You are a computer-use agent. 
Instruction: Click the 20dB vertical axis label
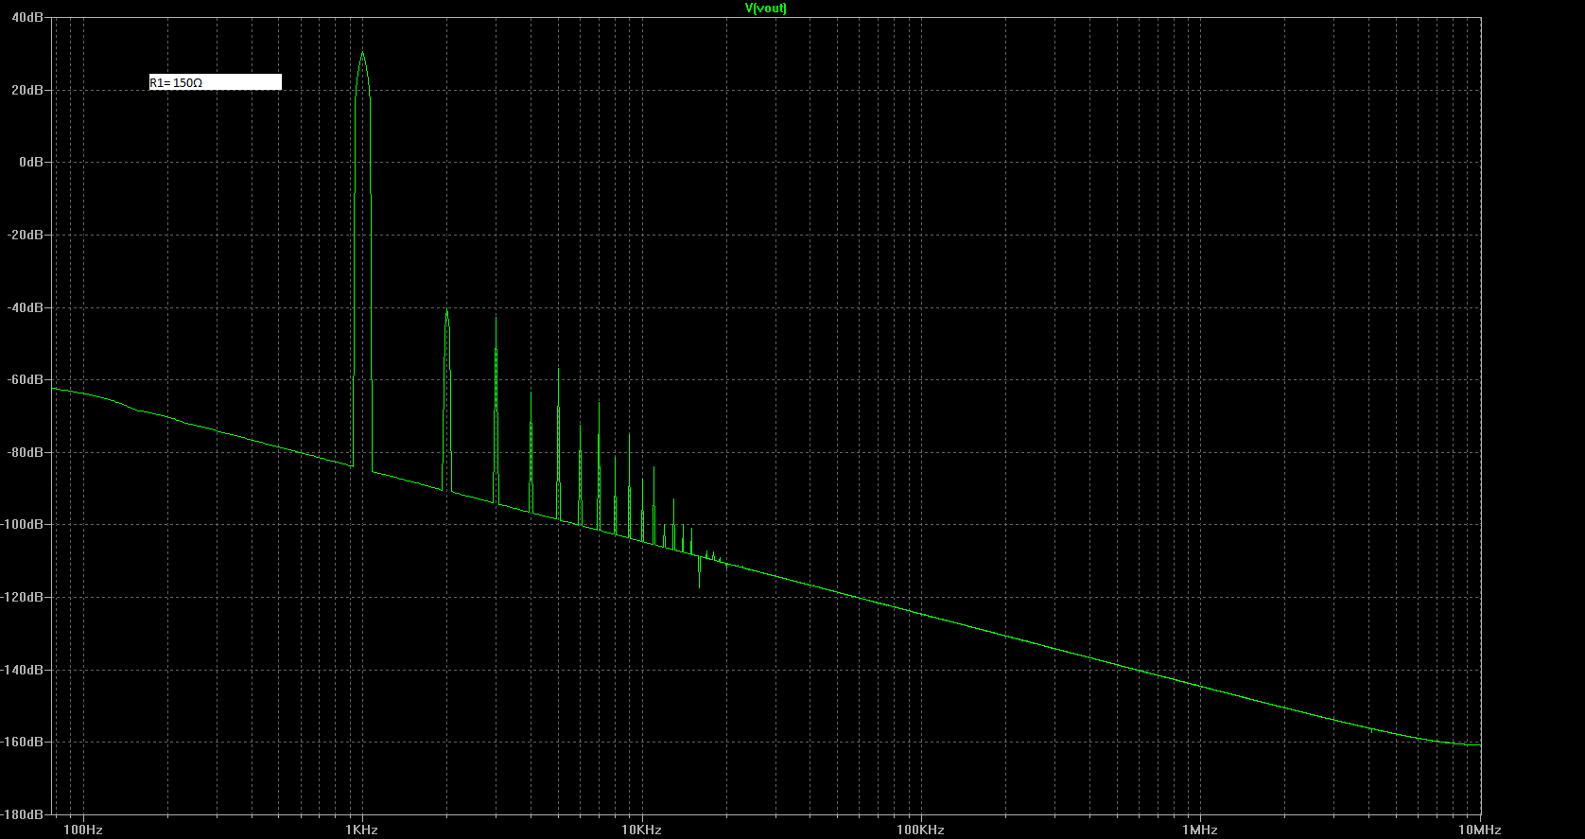[28, 90]
